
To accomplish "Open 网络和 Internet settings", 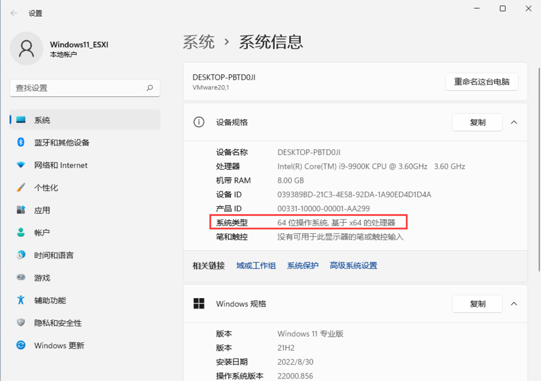I will click(60, 165).
